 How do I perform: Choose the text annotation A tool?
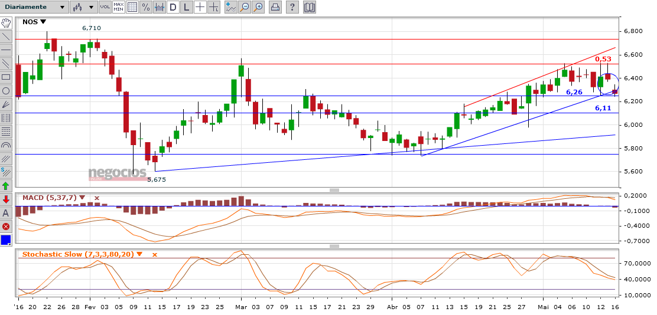pos(6,213)
